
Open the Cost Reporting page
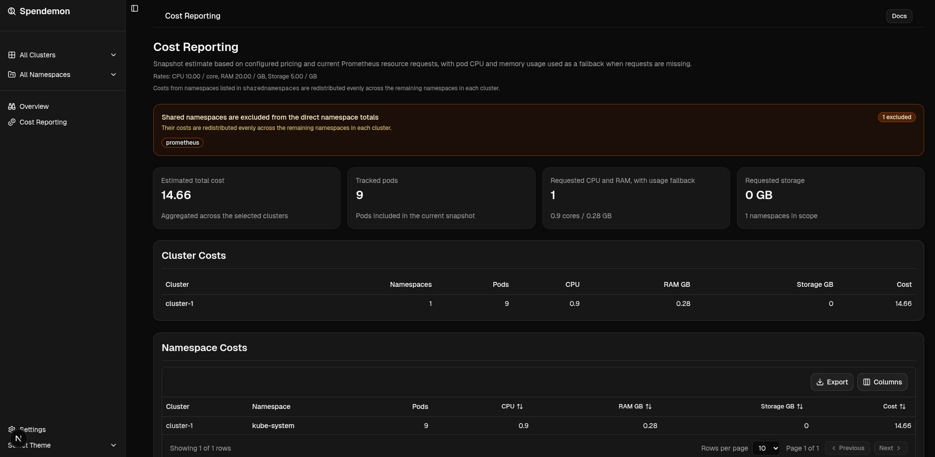(43, 122)
